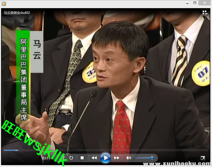This screenshot has width=212, height=167.
Task: Switch to Library using the top-right icon
Action: 205,13
